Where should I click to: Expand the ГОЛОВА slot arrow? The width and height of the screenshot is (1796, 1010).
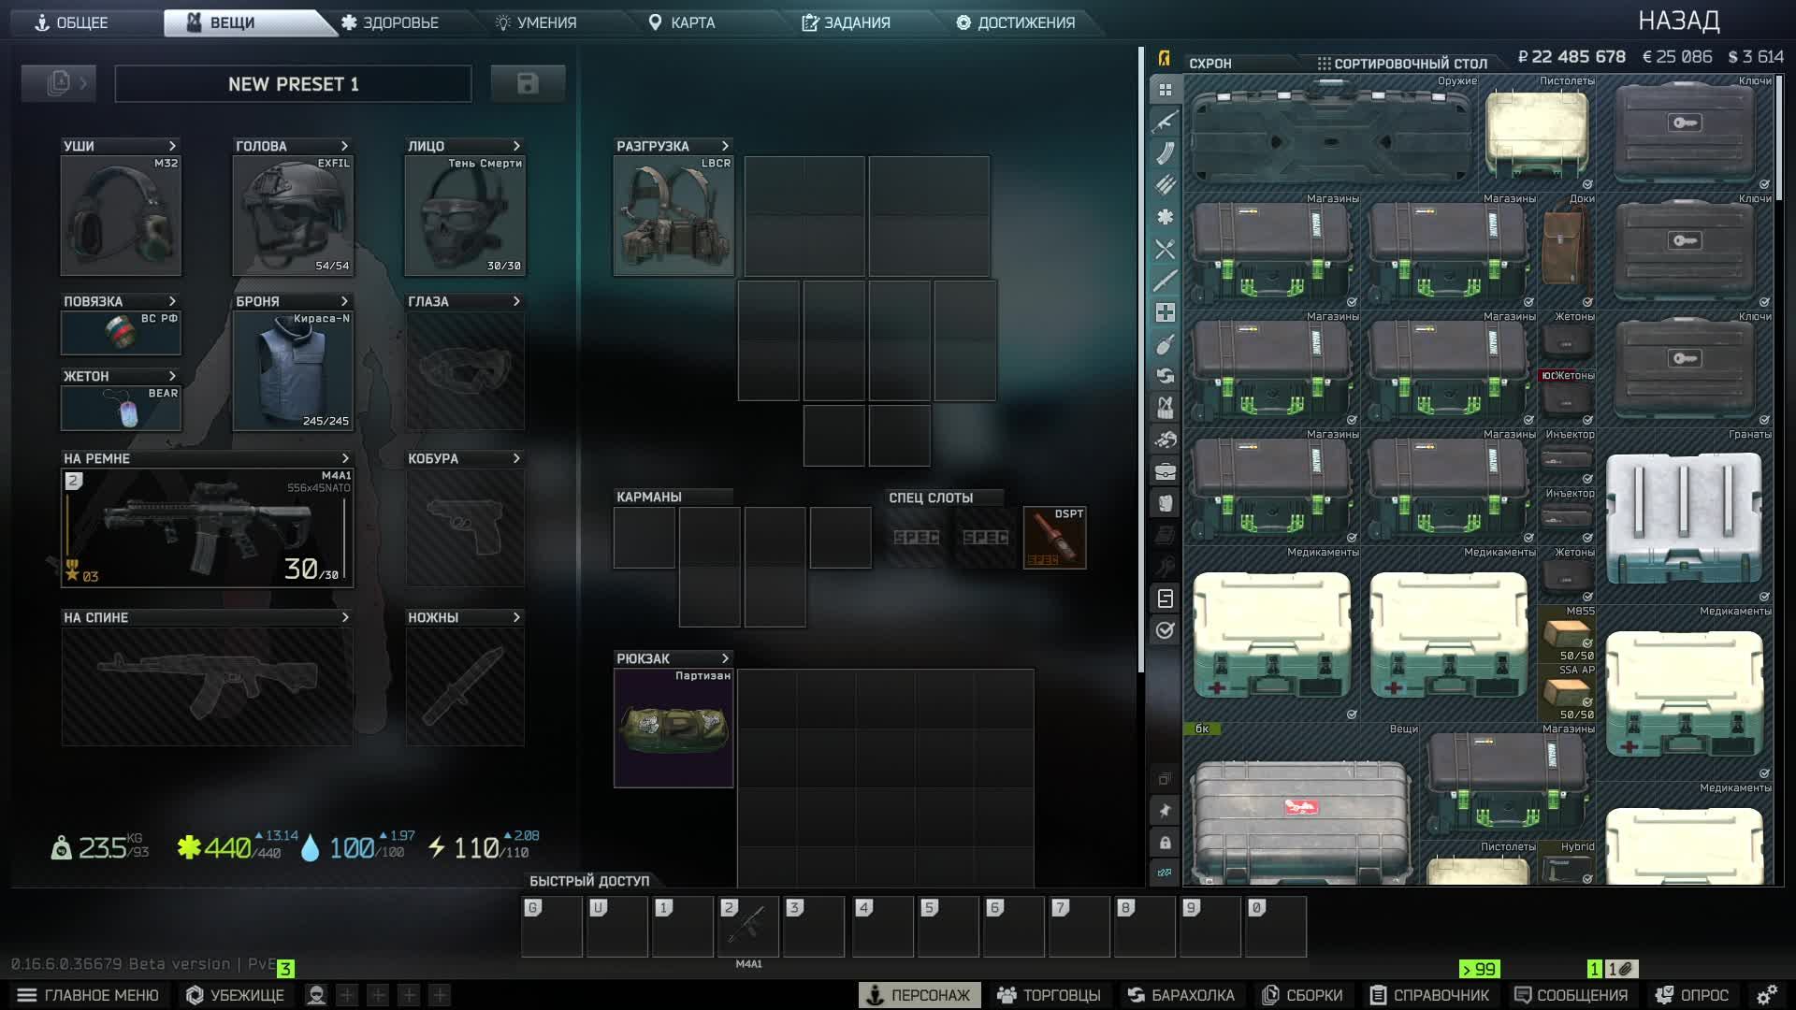point(344,146)
